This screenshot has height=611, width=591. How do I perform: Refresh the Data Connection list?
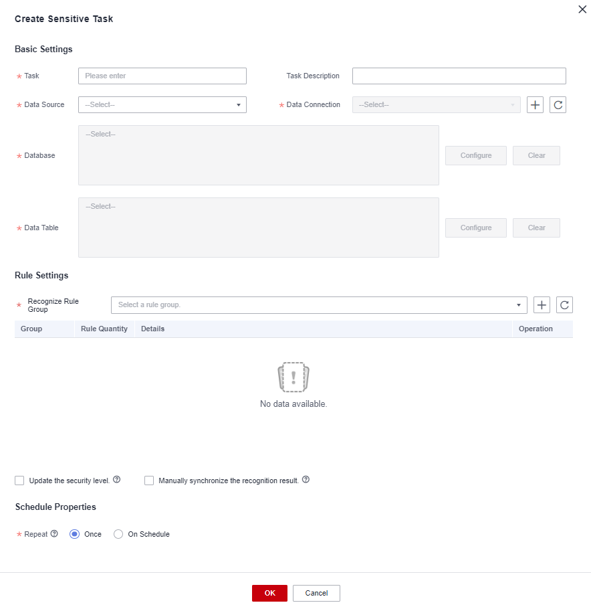click(558, 105)
